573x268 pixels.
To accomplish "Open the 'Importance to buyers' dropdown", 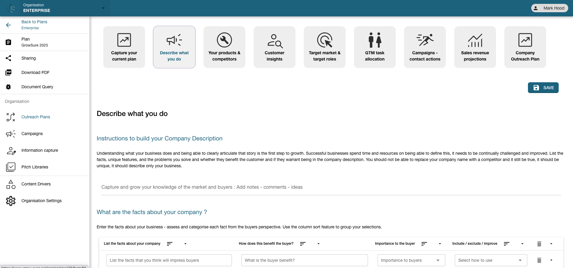I will click(411, 260).
